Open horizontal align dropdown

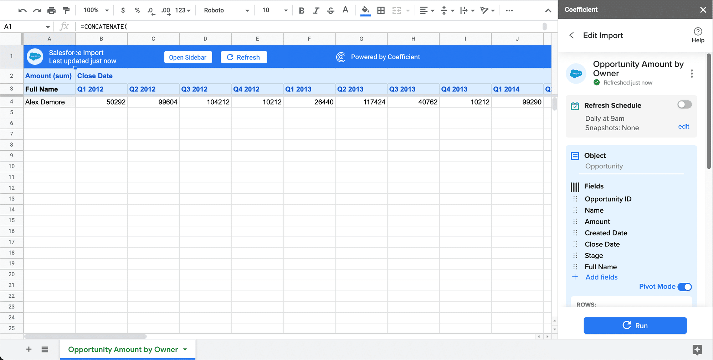point(427,10)
